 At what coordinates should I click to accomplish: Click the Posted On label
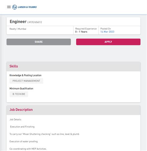(x=105, y=29)
